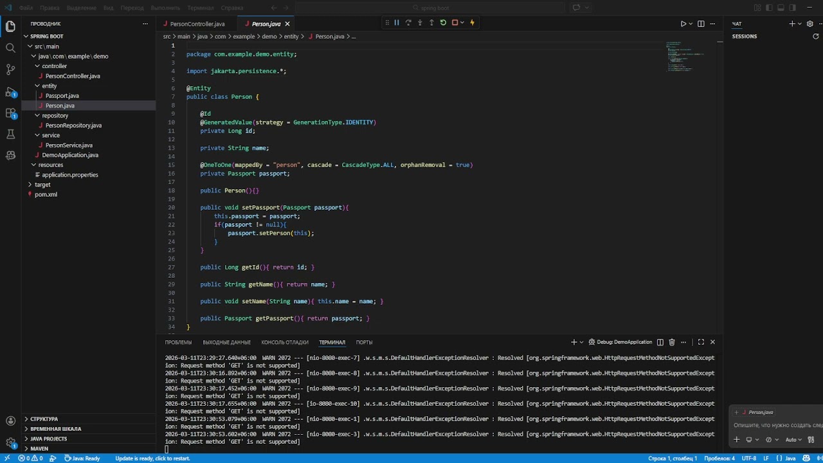
Task: Open the Search view in activity bar
Action: pyautogui.click(x=10, y=48)
